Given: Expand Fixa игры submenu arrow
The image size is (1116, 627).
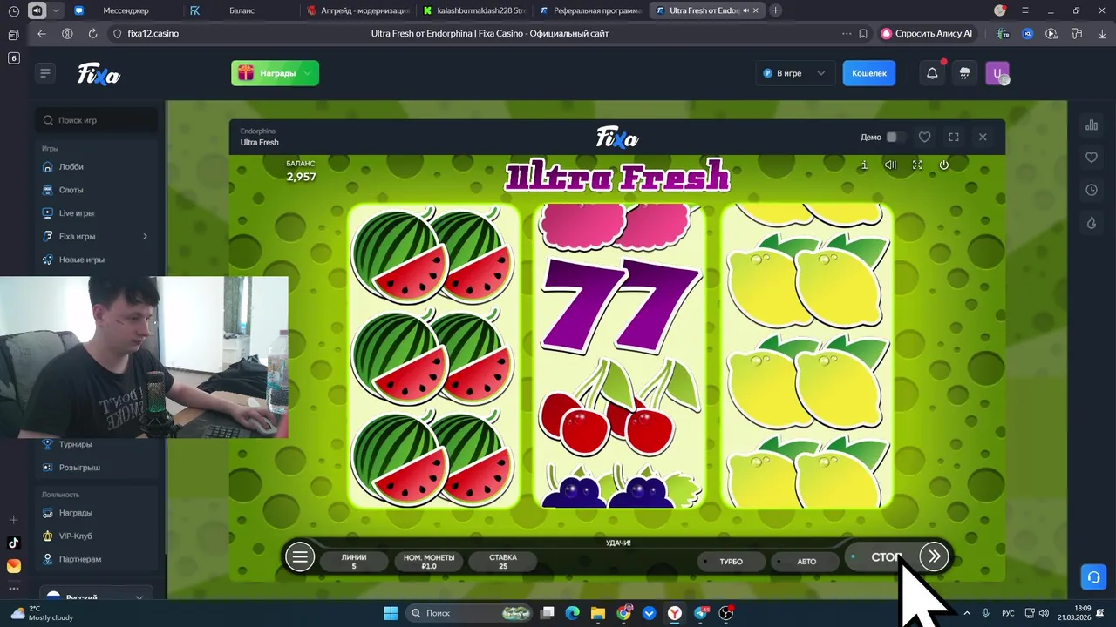Looking at the screenshot, I should tap(145, 236).
